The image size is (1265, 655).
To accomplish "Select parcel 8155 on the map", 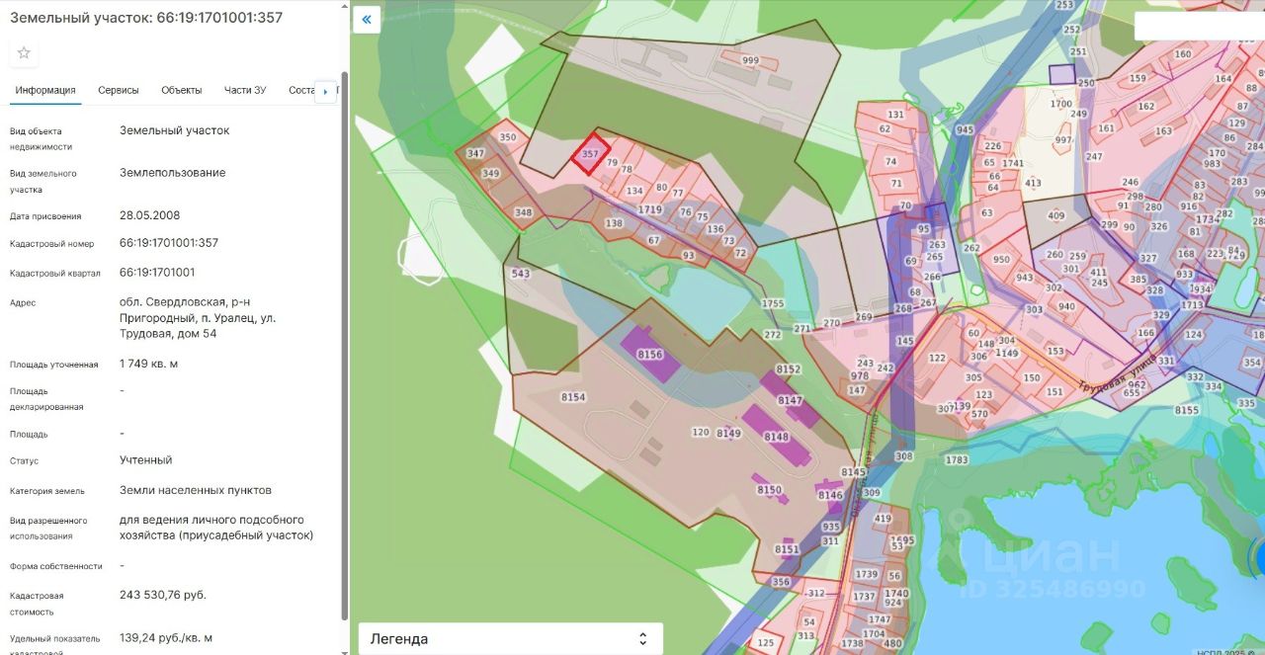I will point(1186,410).
